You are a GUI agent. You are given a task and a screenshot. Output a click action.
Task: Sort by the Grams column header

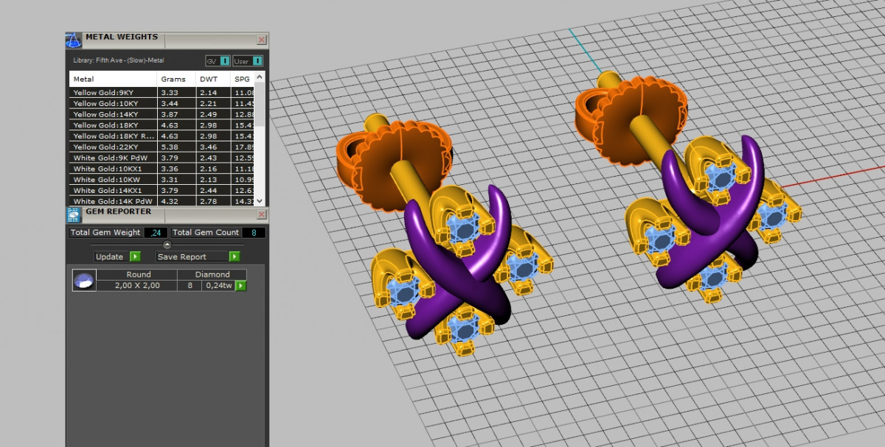[173, 79]
